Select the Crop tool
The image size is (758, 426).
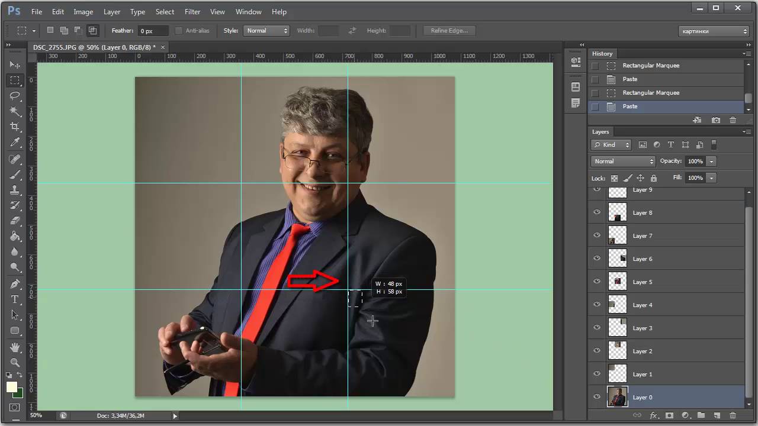(x=15, y=127)
